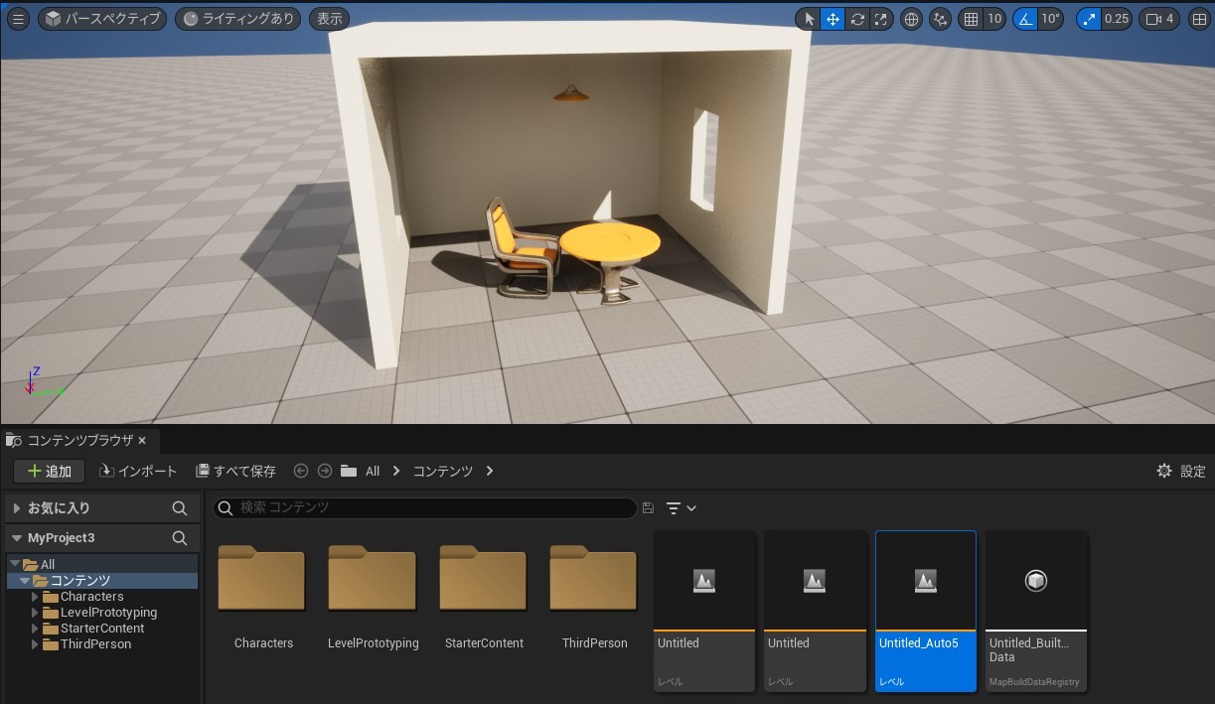Image resolution: width=1215 pixels, height=704 pixels.
Task: Open the パースペクティブ view dropdown
Action: (106, 18)
